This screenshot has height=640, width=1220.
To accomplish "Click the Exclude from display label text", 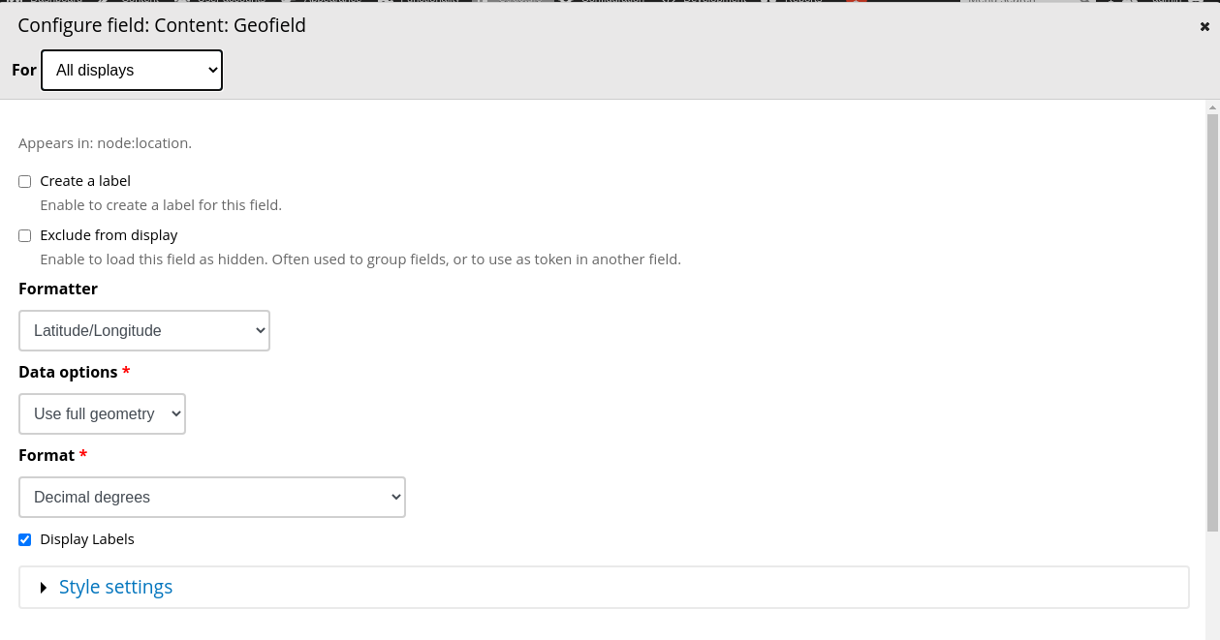I will click(x=109, y=235).
